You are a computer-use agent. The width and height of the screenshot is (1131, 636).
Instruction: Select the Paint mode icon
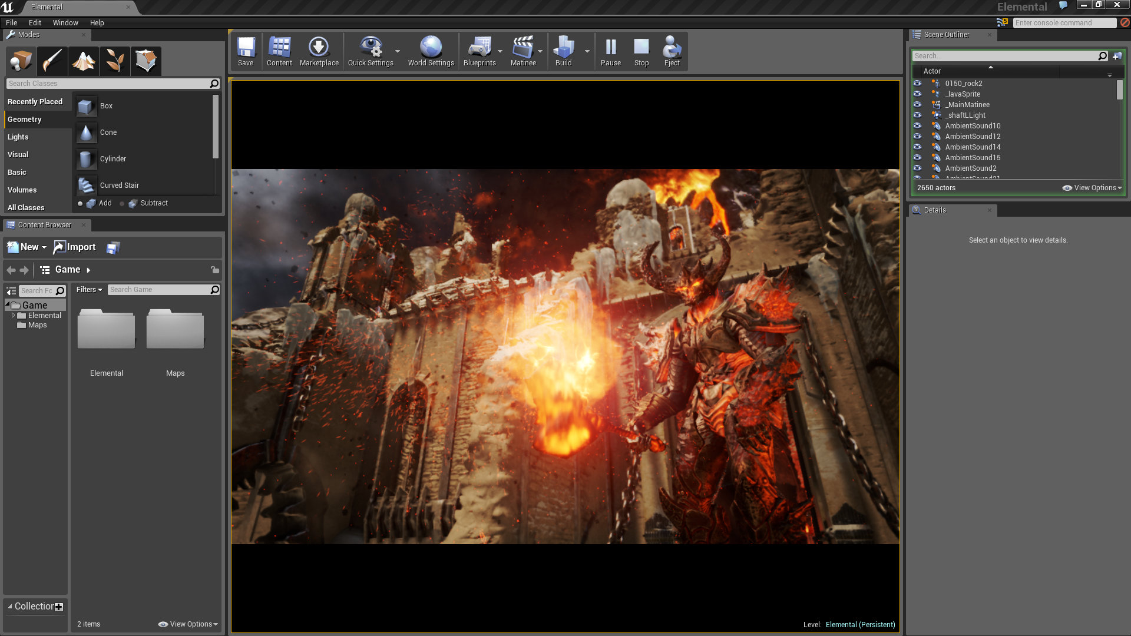(52, 61)
